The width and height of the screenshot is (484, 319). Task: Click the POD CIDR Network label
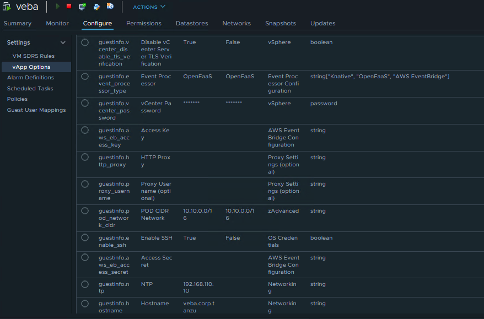tap(155, 214)
